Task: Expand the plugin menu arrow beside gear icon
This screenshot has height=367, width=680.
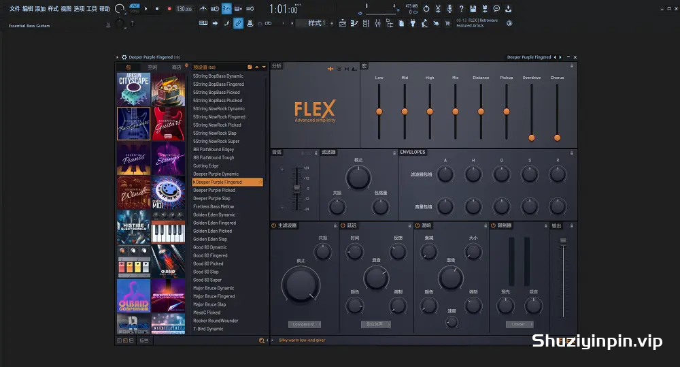Action: coord(117,57)
